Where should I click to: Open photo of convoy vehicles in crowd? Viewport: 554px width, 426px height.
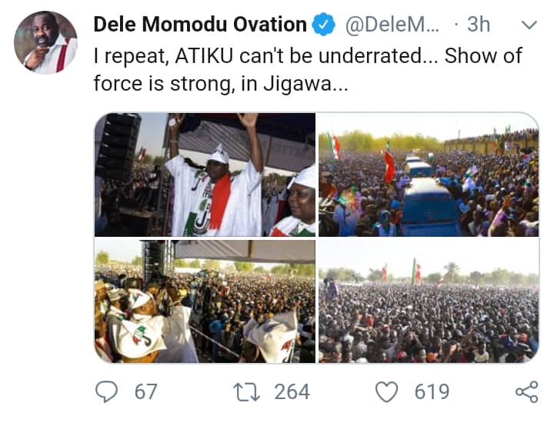[x=428, y=175]
